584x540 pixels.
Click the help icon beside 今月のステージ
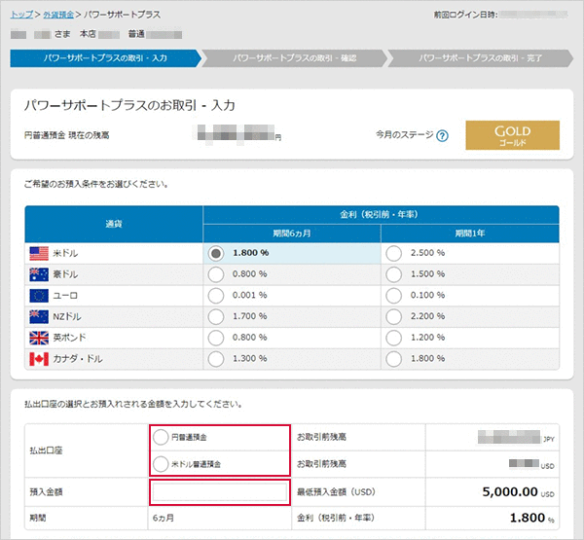point(442,135)
